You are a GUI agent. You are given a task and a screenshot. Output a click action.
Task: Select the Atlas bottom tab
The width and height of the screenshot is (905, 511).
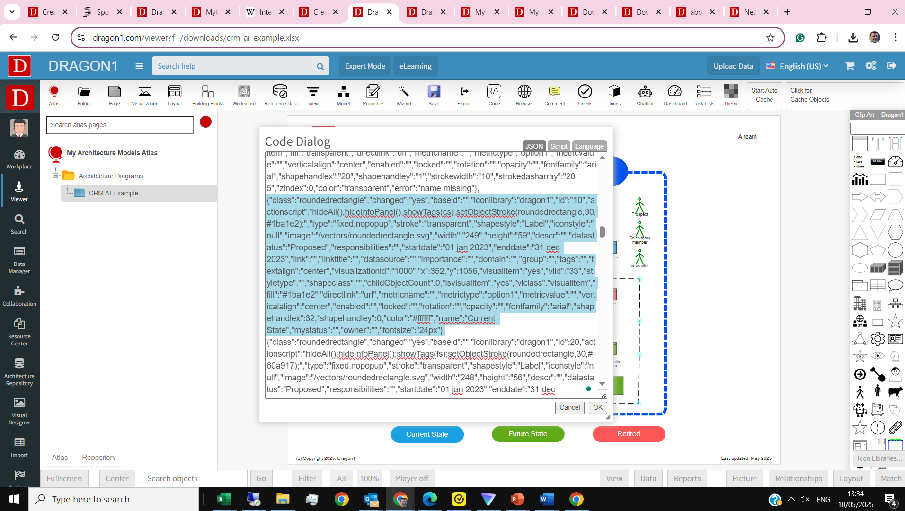click(60, 457)
